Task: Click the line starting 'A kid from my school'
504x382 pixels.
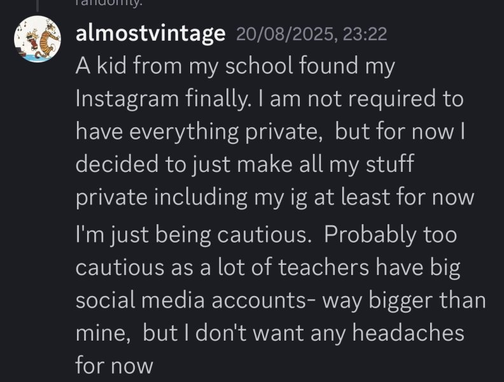Action: (x=235, y=67)
